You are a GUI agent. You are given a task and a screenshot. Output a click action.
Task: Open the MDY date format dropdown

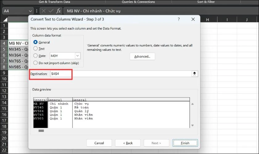click(77, 56)
